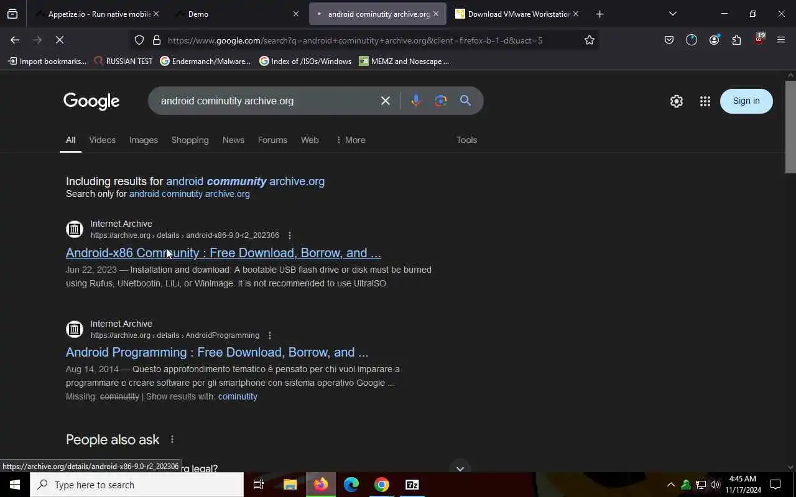Open File Explorer from taskbar
Screen dimensions: 796x497
[x=290, y=485]
